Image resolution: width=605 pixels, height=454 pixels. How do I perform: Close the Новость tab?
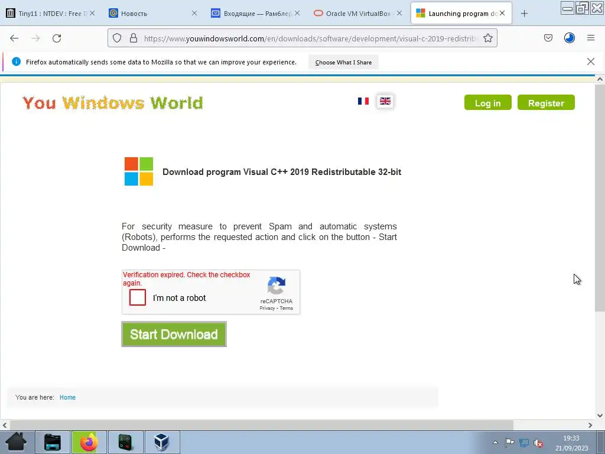pos(194,13)
